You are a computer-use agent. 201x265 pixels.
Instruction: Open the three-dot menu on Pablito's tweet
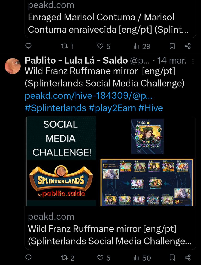193,61
